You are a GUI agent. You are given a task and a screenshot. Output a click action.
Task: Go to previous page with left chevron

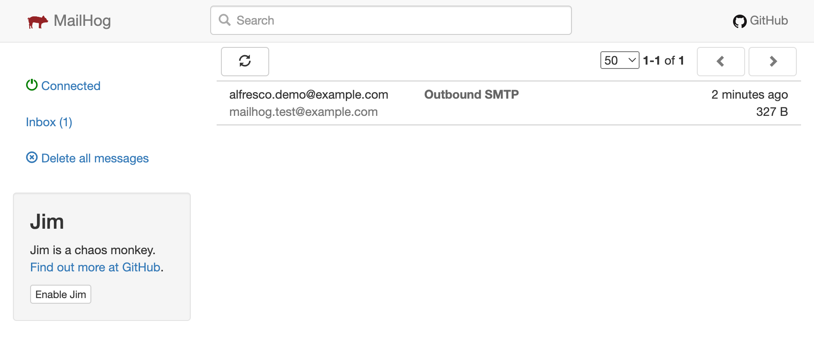[721, 61]
